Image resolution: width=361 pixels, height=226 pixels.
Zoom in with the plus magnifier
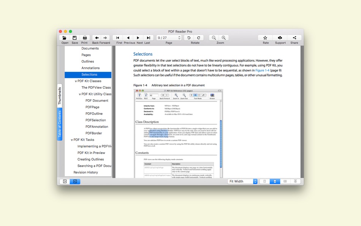point(223,38)
